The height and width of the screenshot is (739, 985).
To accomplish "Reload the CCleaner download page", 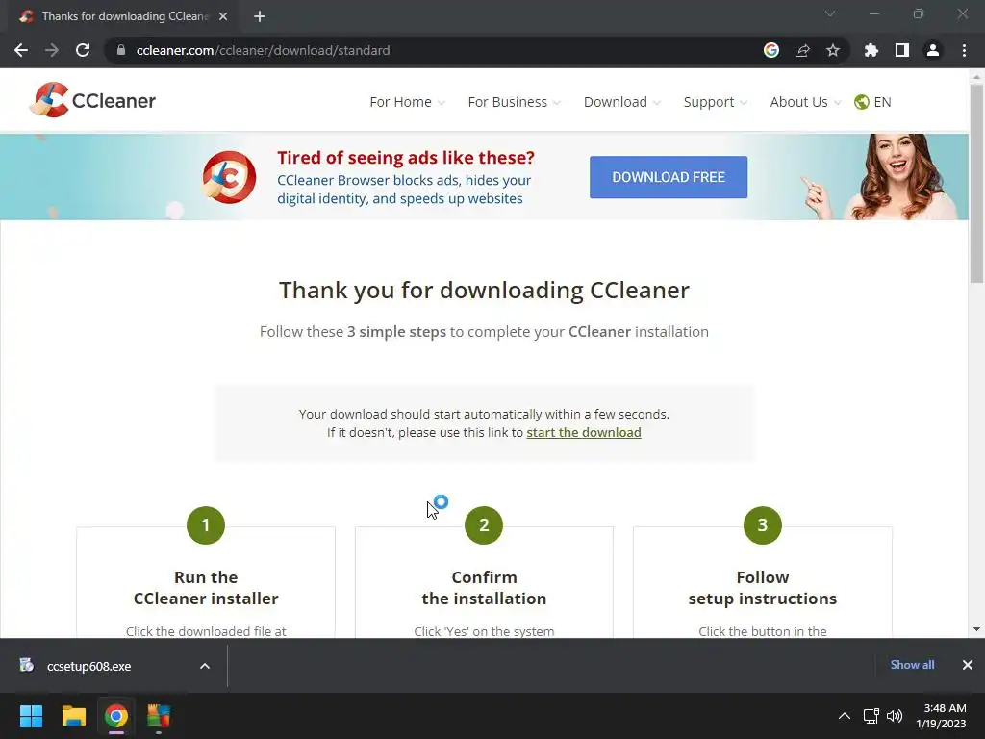I will (83, 50).
